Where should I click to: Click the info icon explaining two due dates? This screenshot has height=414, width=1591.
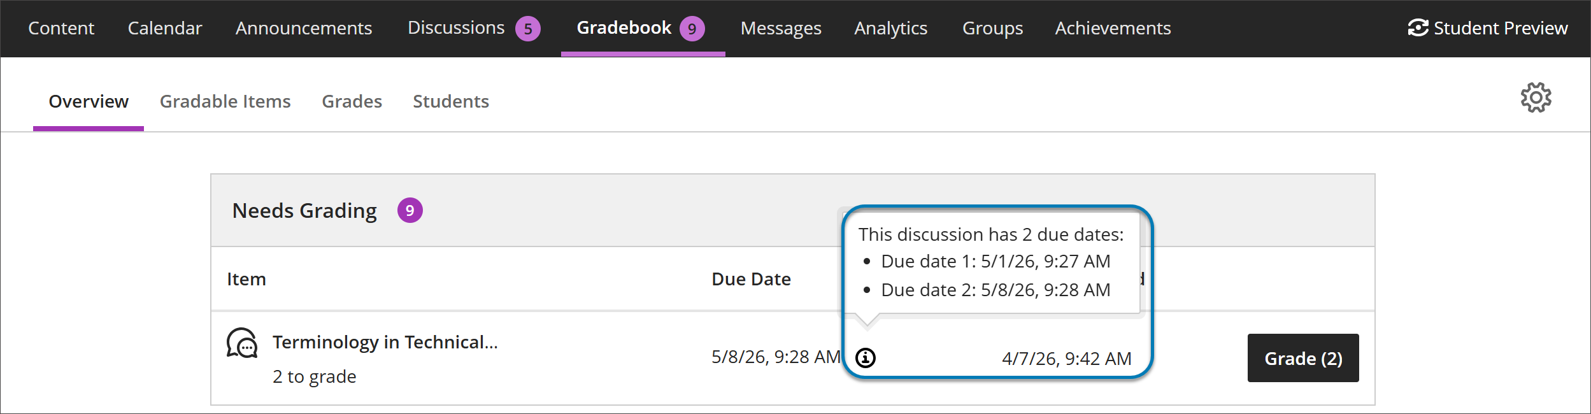click(x=866, y=359)
